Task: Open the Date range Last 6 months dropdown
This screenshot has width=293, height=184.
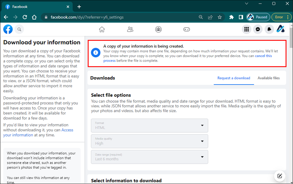Action: coord(150,157)
